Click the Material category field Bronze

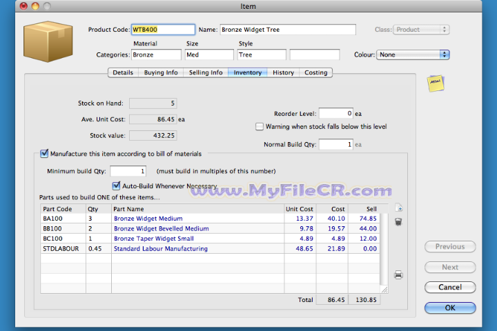[156, 54]
